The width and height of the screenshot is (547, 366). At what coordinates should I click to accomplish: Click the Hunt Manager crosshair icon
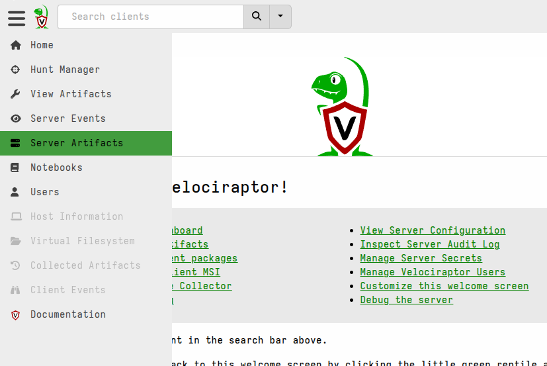[x=15, y=69]
